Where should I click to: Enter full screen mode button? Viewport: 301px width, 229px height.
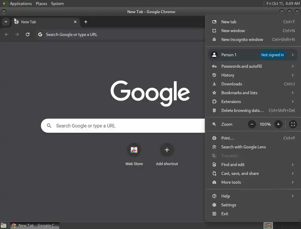(293, 124)
